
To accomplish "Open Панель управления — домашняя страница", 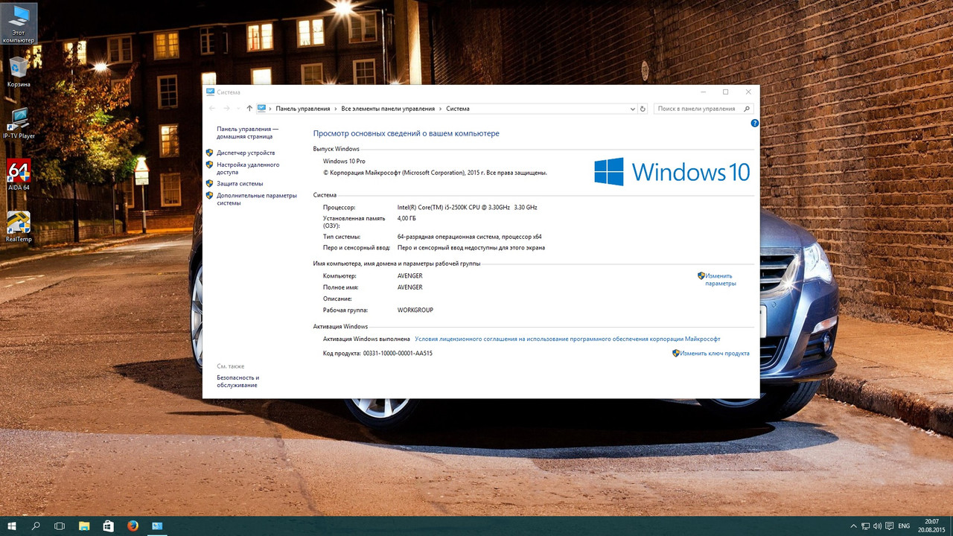I will coord(248,133).
